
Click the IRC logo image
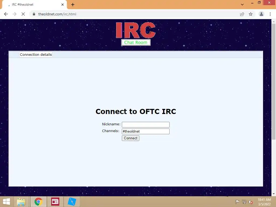coord(136,30)
